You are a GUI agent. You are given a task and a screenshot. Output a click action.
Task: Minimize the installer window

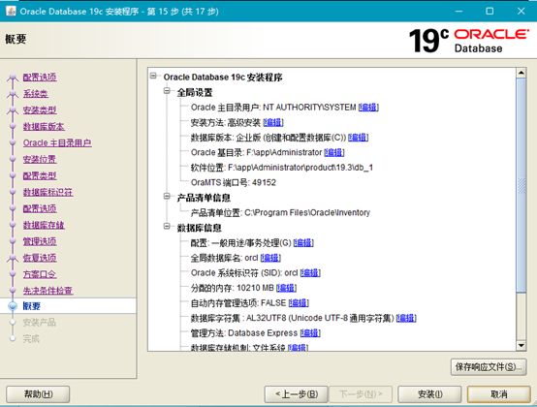click(458, 11)
